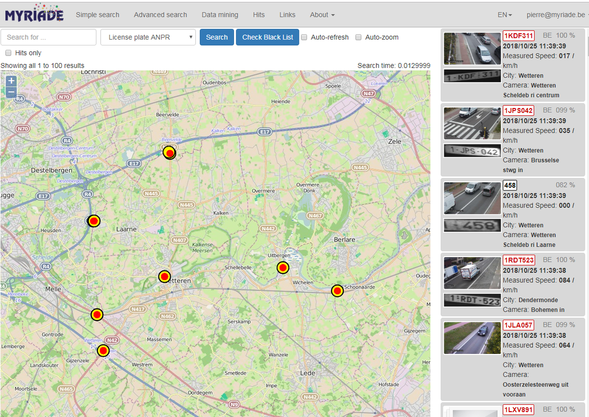Click the Check Black List button

[x=267, y=37]
